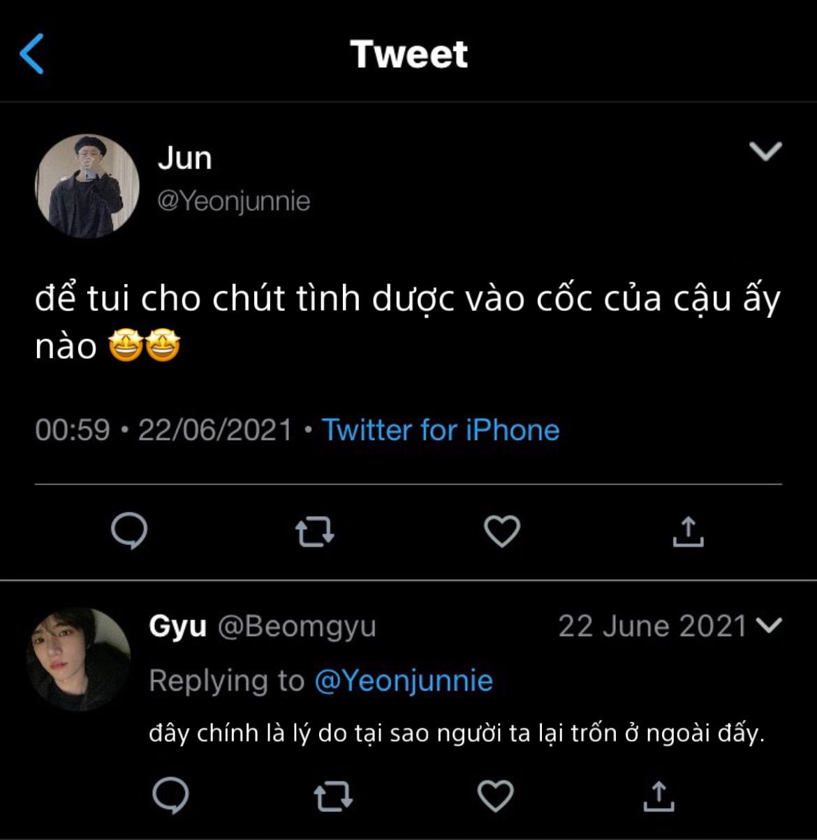The height and width of the screenshot is (840, 817).
Task: Like Gyu's reply tweet
Action: point(495,796)
